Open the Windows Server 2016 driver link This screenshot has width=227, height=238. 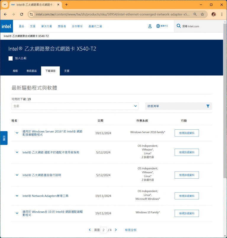[52, 133]
